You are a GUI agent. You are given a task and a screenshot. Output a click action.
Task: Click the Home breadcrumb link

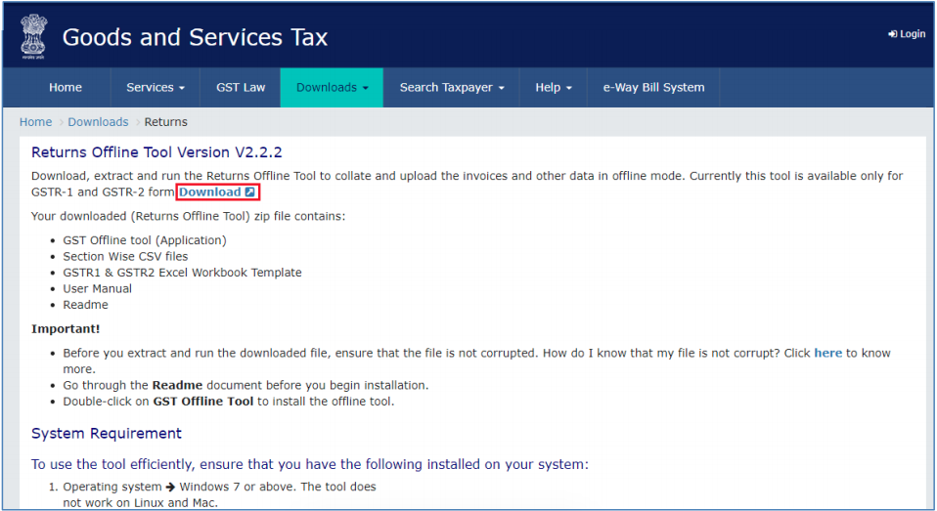36,122
